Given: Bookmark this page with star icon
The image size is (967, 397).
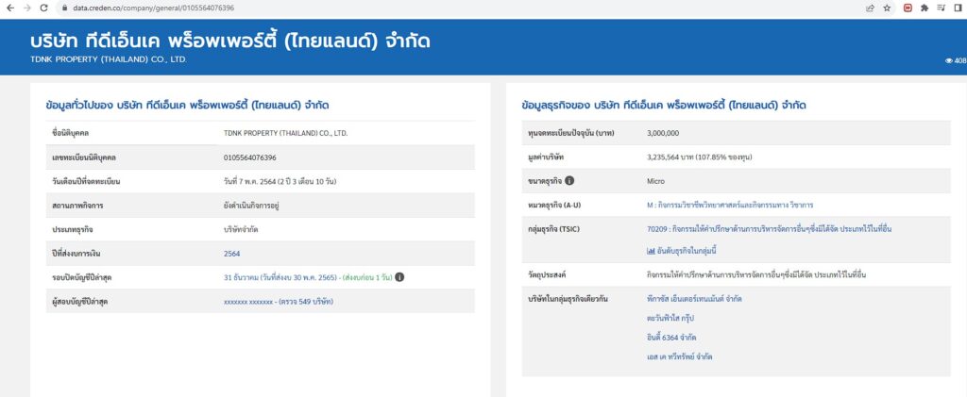Looking at the screenshot, I should [887, 8].
